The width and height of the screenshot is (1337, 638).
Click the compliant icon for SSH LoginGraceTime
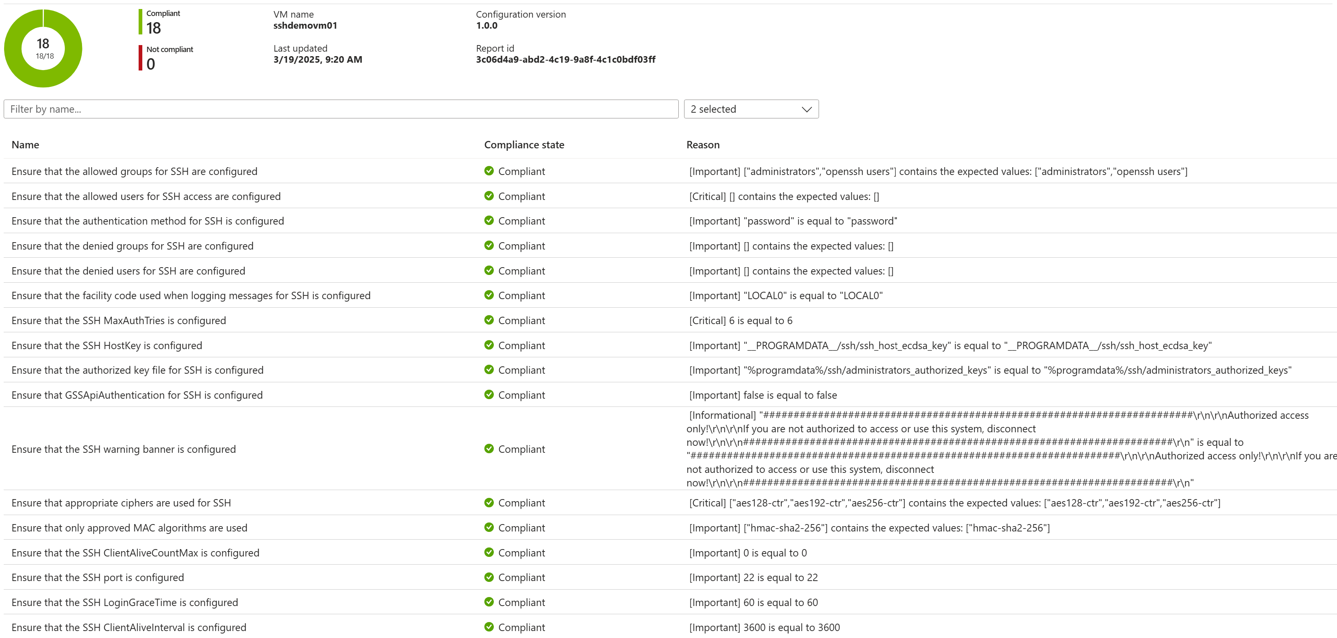488,602
